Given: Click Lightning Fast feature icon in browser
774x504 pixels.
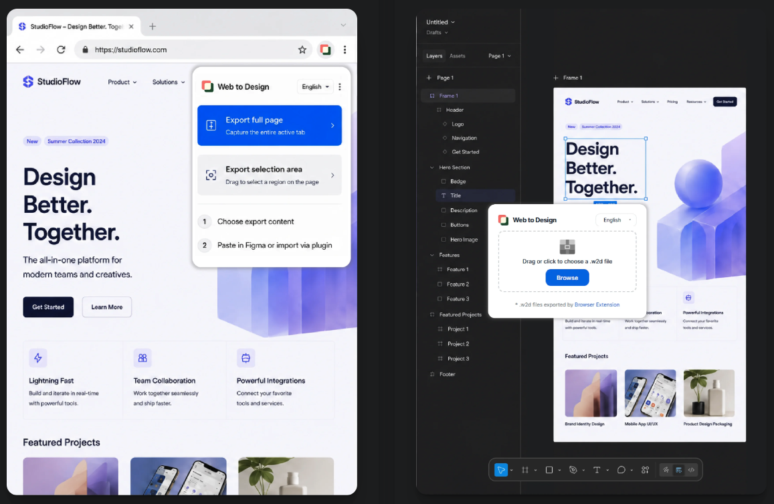Looking at the screenshot, I should click(x=38, y=357).
